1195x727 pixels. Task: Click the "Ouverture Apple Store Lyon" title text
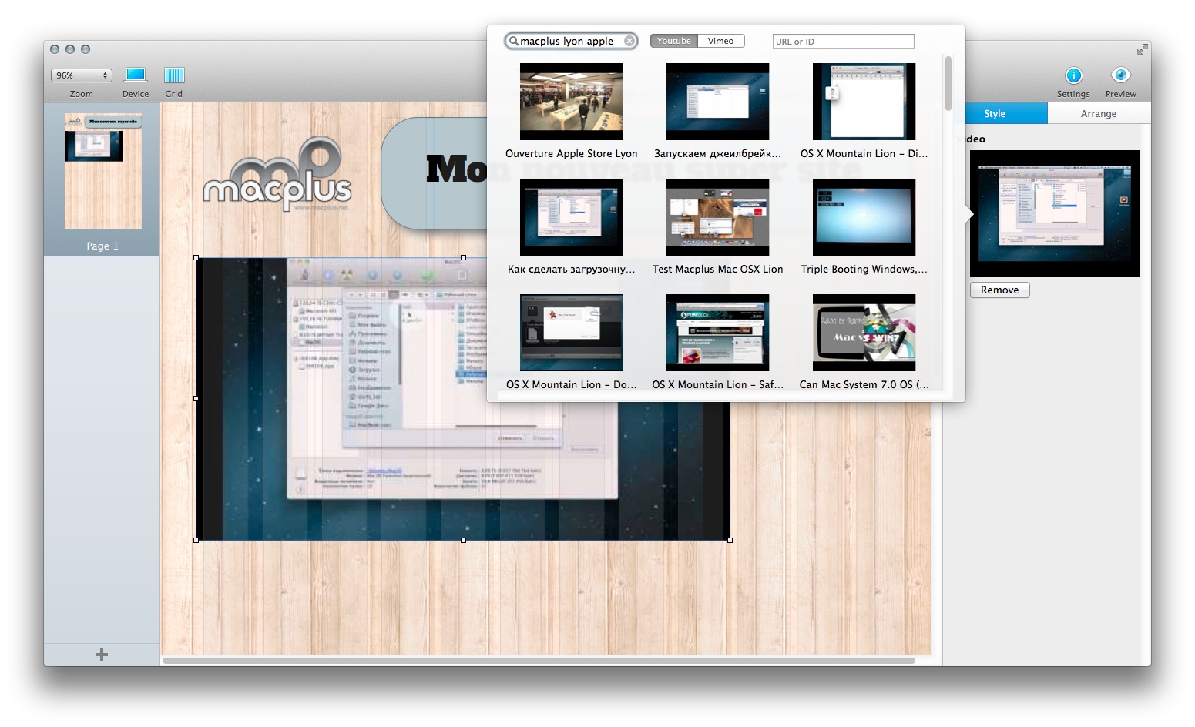572,153
